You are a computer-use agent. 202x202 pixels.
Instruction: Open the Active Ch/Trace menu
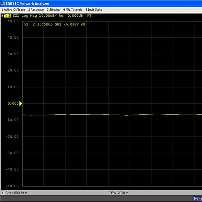[x=13, y=10]
